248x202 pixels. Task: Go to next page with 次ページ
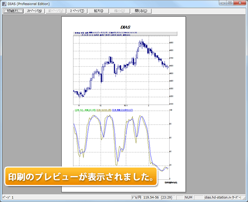[34, 11]
